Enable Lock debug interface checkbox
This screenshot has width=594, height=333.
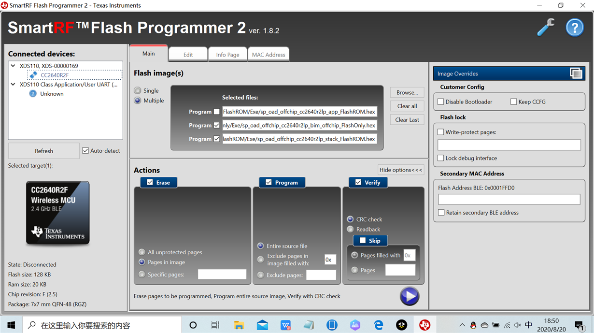click(x=440, y=158)
